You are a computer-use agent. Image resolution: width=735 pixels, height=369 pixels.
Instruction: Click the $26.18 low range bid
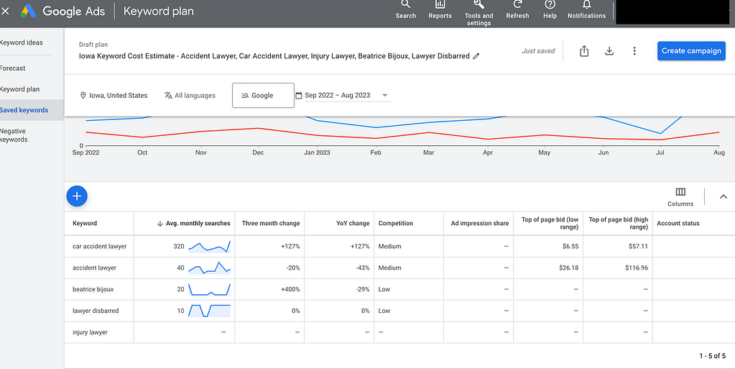click(568, 268)
